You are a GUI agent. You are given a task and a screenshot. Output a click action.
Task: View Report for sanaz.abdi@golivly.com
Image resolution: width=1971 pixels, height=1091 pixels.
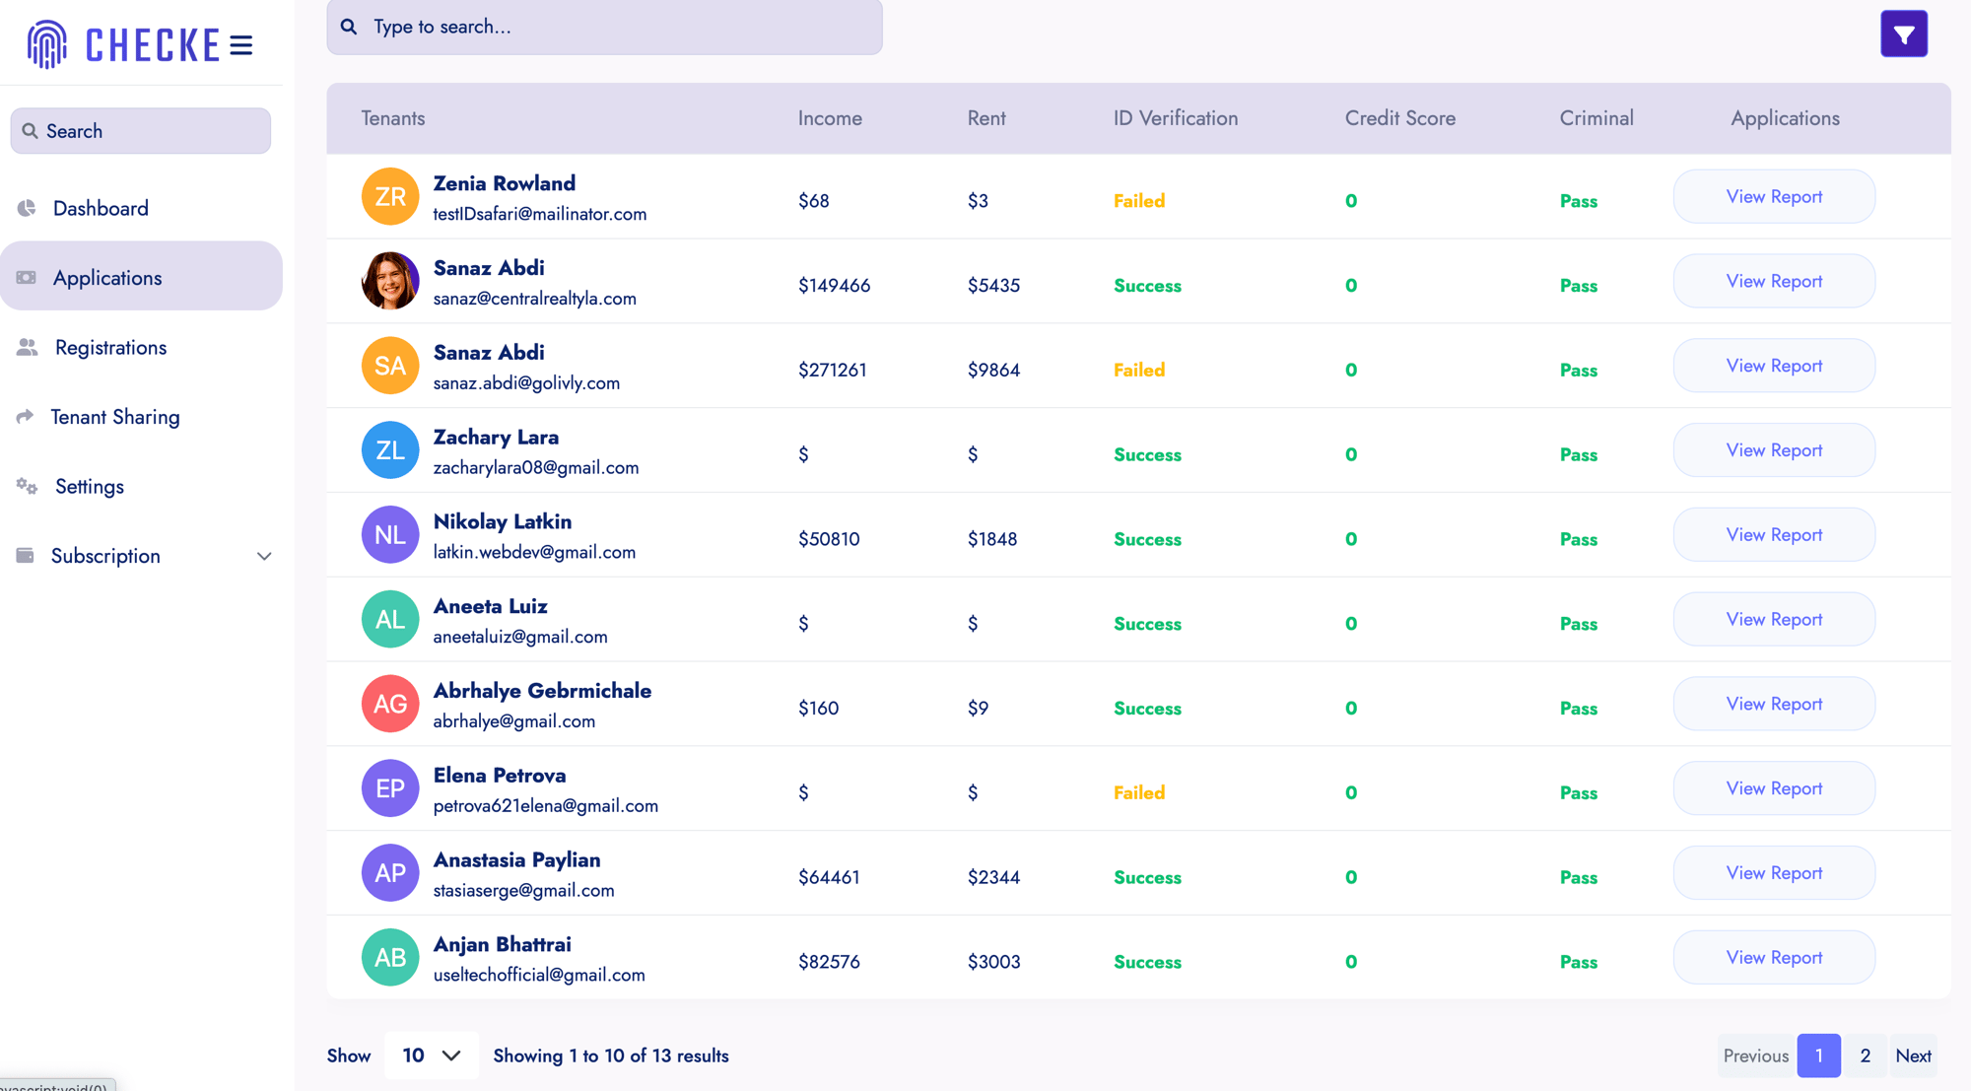point(1774,366)
